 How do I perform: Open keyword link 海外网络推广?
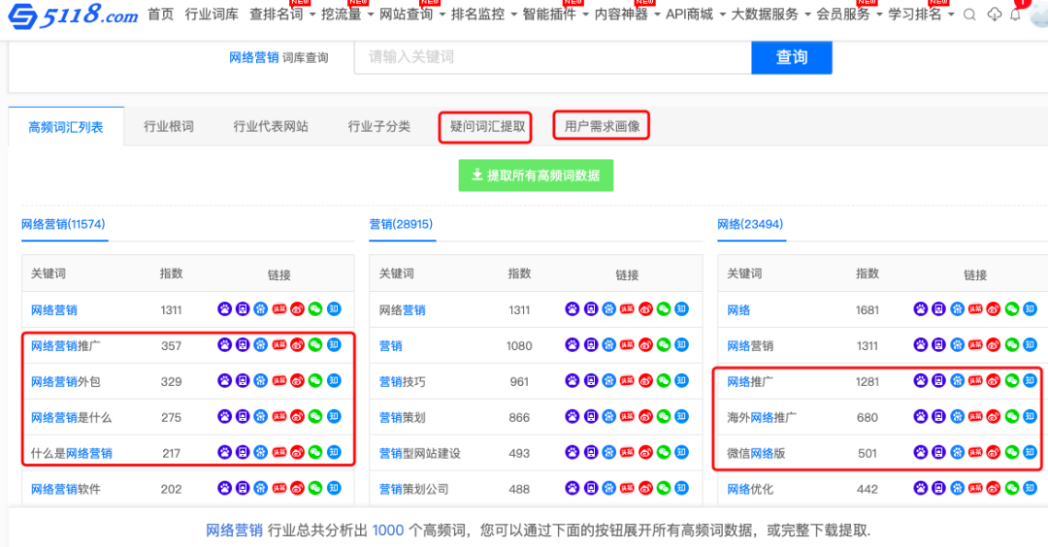pos(762,417)
